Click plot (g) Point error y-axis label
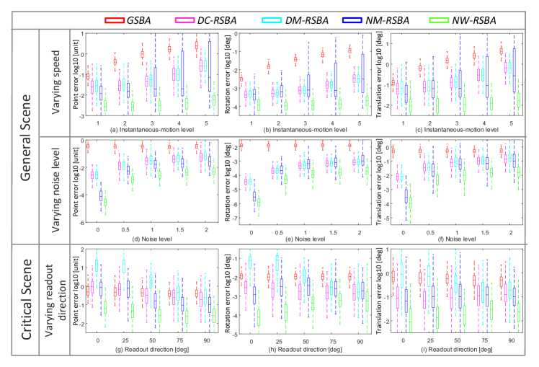This screenshot has width=539, height=367. [x=76, y=291]
